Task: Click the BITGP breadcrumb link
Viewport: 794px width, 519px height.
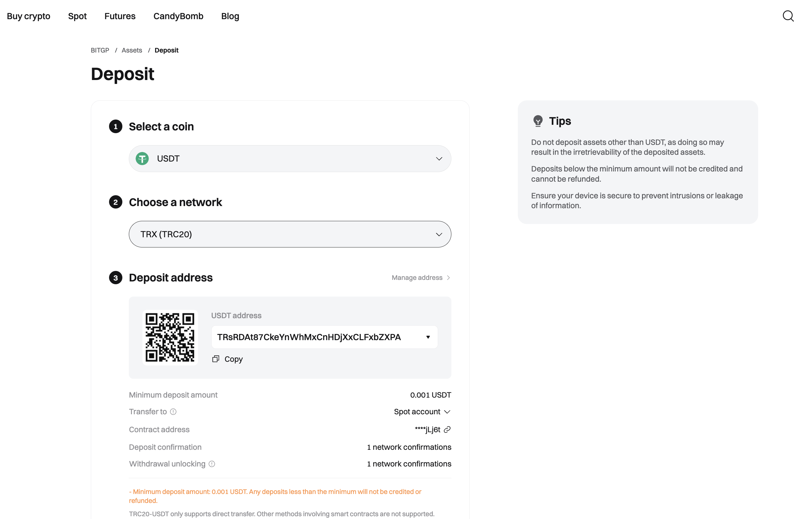Action: tap(100, 50)
